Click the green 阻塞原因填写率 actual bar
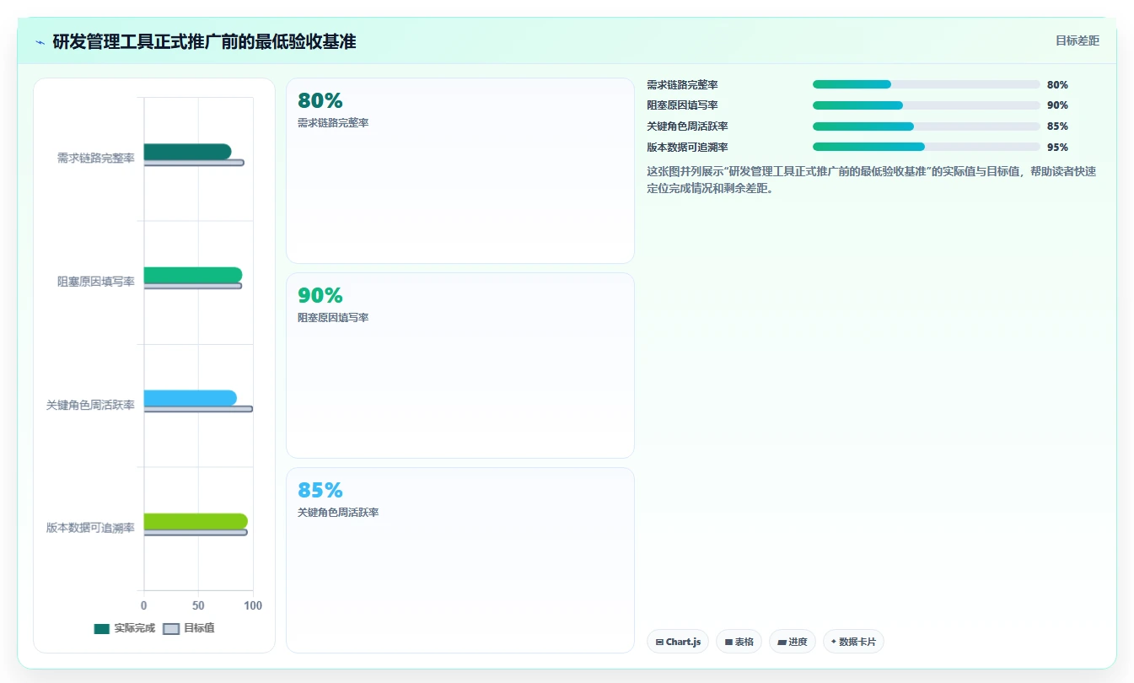Image resolution: width=1134 pixels, height=683 pixels. (x=193, y=275)
